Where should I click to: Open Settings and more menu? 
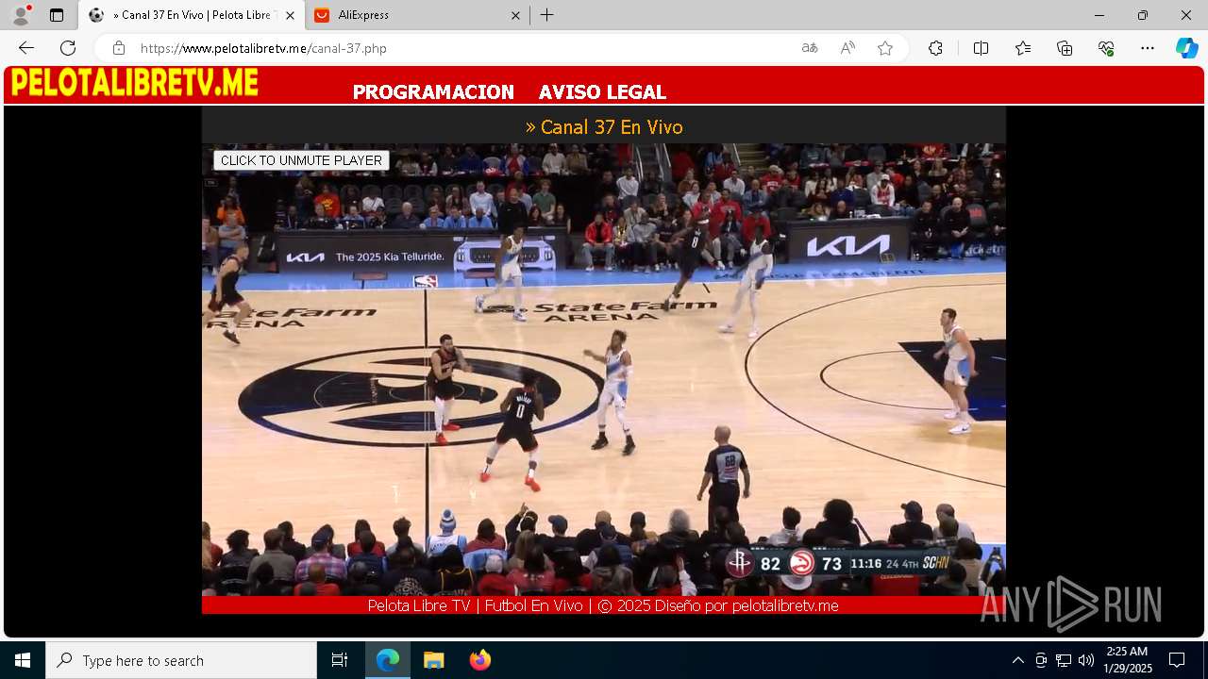pos(1148,48)
